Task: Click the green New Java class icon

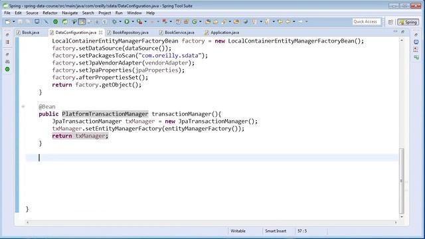Action: click(195, 22)
